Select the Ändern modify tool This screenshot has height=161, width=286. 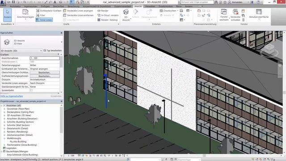tap(8, 15)
